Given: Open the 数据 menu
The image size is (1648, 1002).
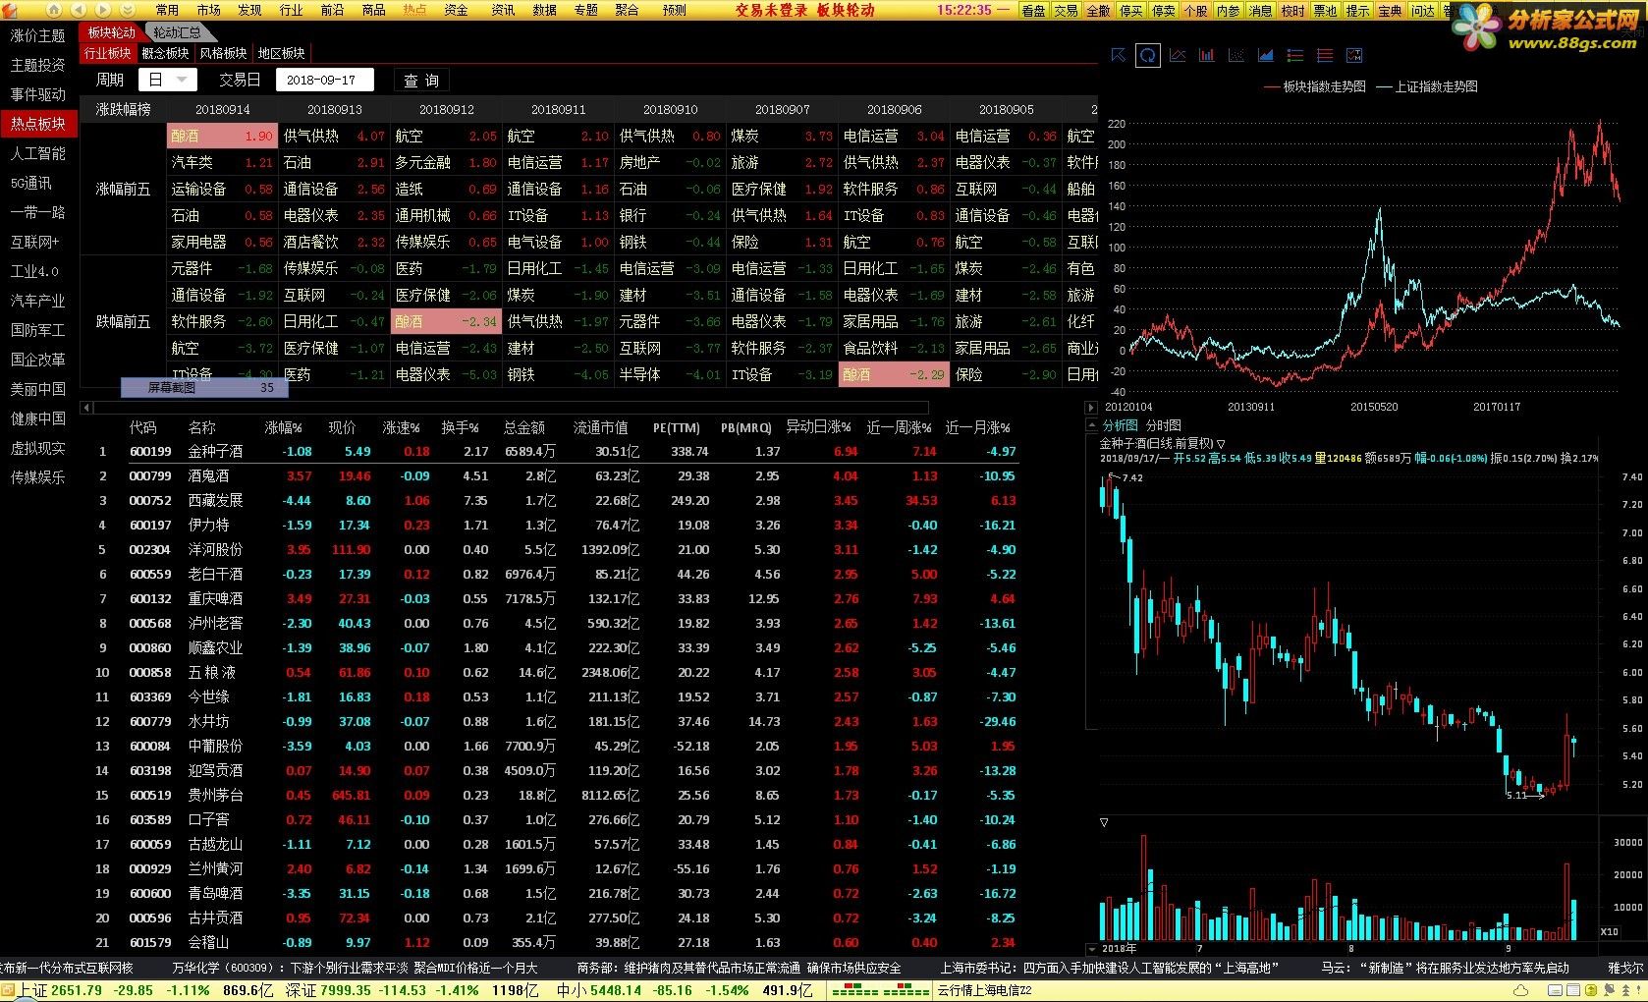Looking at the screenshot, I should click(544, 10).
